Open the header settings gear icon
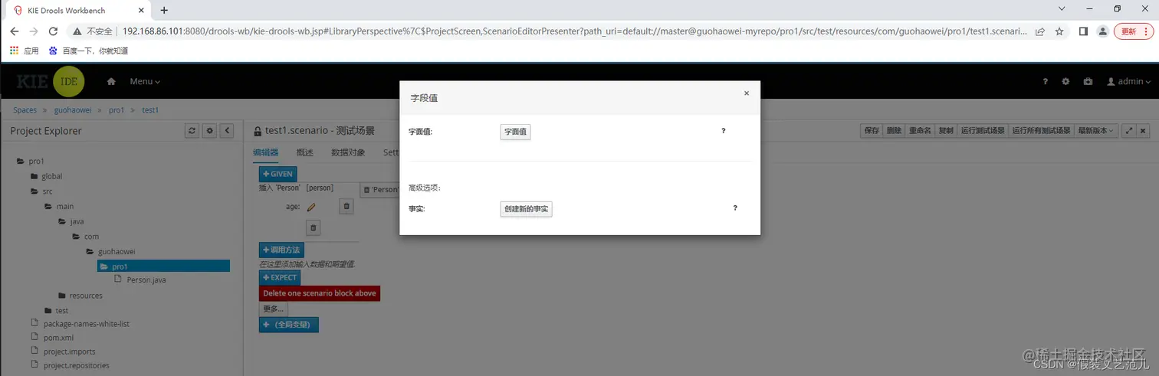This screenshot has width=1159, height=376. 1065,81
